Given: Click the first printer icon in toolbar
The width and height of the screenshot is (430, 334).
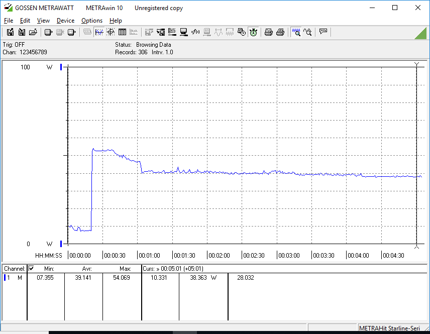Looking at the screenshot, I should point(269,32).
